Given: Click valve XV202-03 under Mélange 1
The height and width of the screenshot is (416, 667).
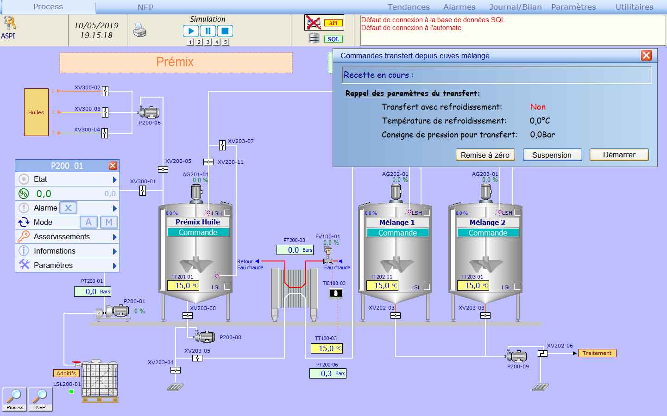Looking at the screenshot, I should point(396,316).
